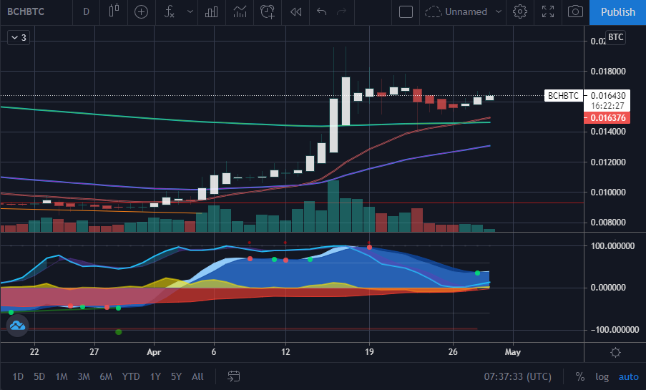Screen dimensions: 646x390
Task: Select the 3M time range
Action: click(84, 376)
